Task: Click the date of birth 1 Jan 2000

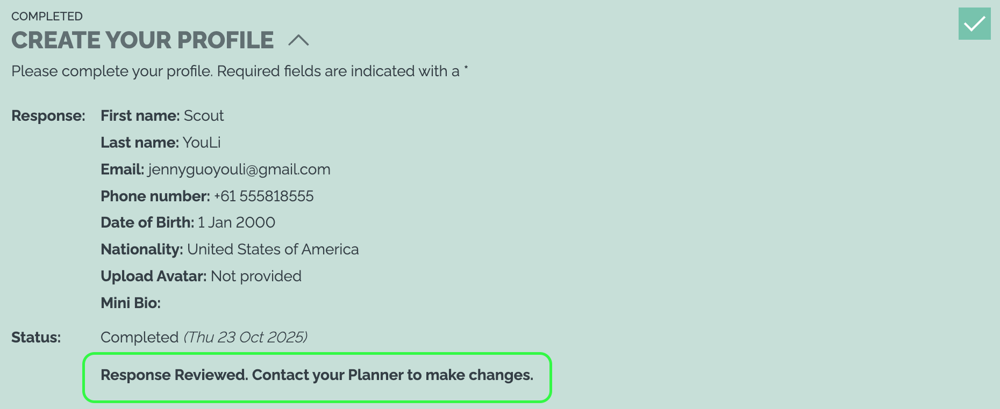Action: [x=237, y=222]
